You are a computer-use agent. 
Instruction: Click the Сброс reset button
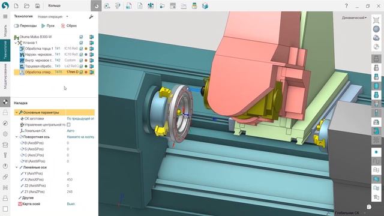tap(69, 26)
